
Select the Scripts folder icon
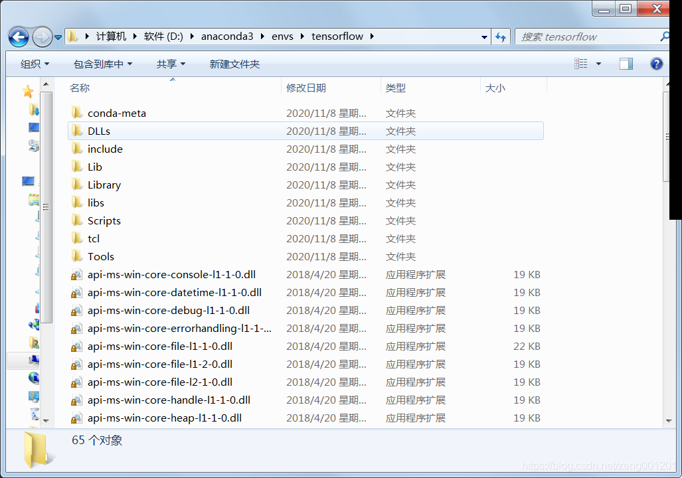point(76,220)
